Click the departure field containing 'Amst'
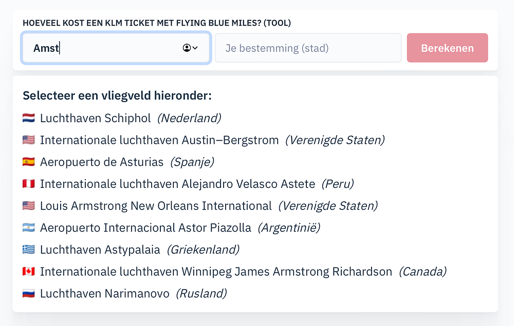The image size is (514, 326). [103, 48]
